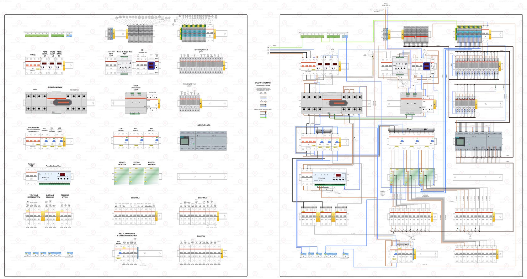Click the УЗО уличные label
Viewport: 527px width, 279px height.
coord(45,129)
